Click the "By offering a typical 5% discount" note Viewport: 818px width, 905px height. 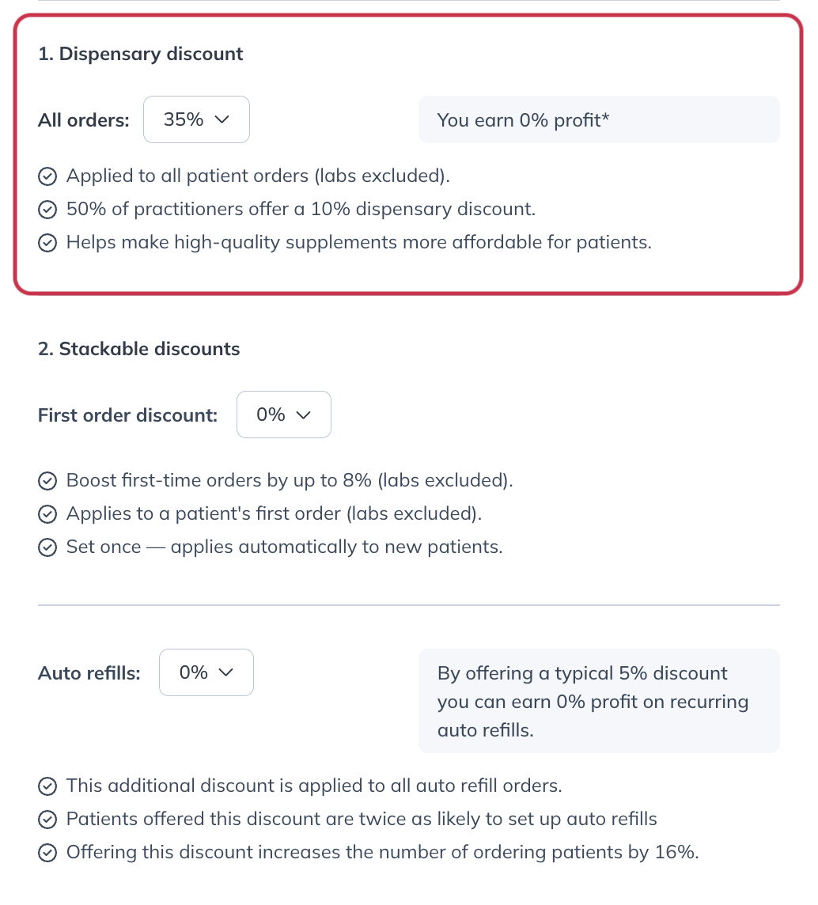598,701
